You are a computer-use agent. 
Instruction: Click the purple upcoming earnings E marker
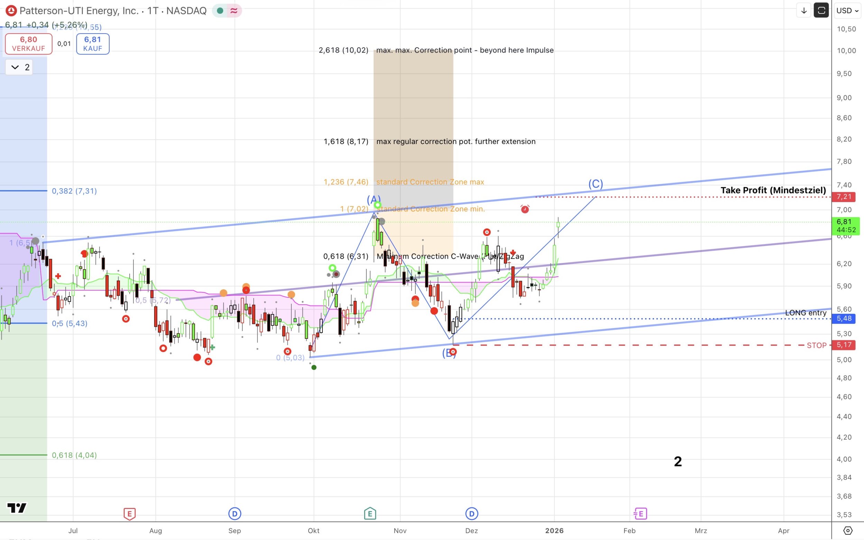click(x=640, y=514)
